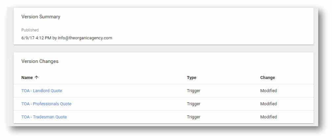Image resolution: width=332 pixels, height=140 pixels.
Task: Click the Version Changes heading
Action: (x=40, y=61)
